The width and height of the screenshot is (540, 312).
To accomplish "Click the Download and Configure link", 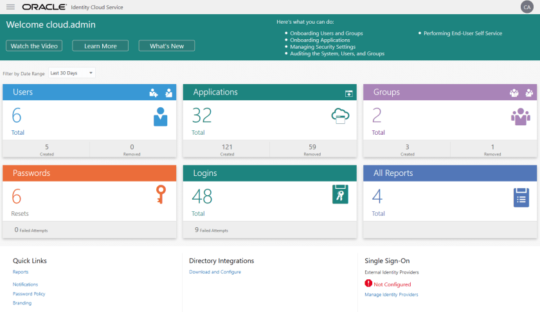I will coord(215,272).
